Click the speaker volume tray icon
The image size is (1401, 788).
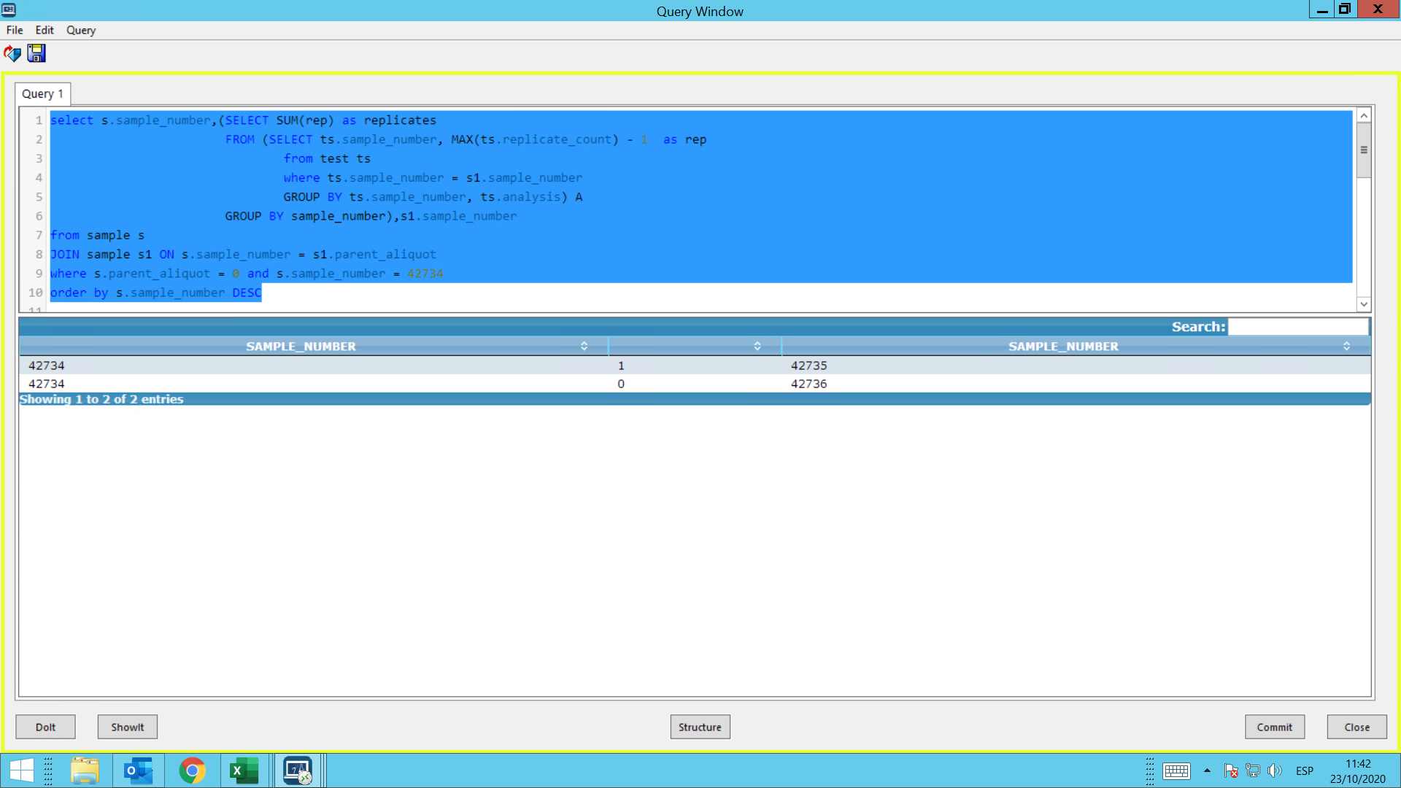[1275, 770]
